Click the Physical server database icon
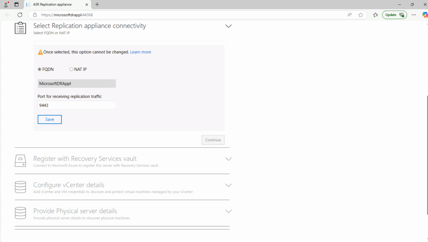The width and height of the screenshot is (428, 242). click(x=20, y=213)
